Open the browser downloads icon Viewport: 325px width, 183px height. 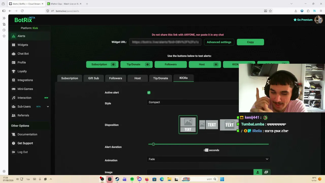[296, 11]
